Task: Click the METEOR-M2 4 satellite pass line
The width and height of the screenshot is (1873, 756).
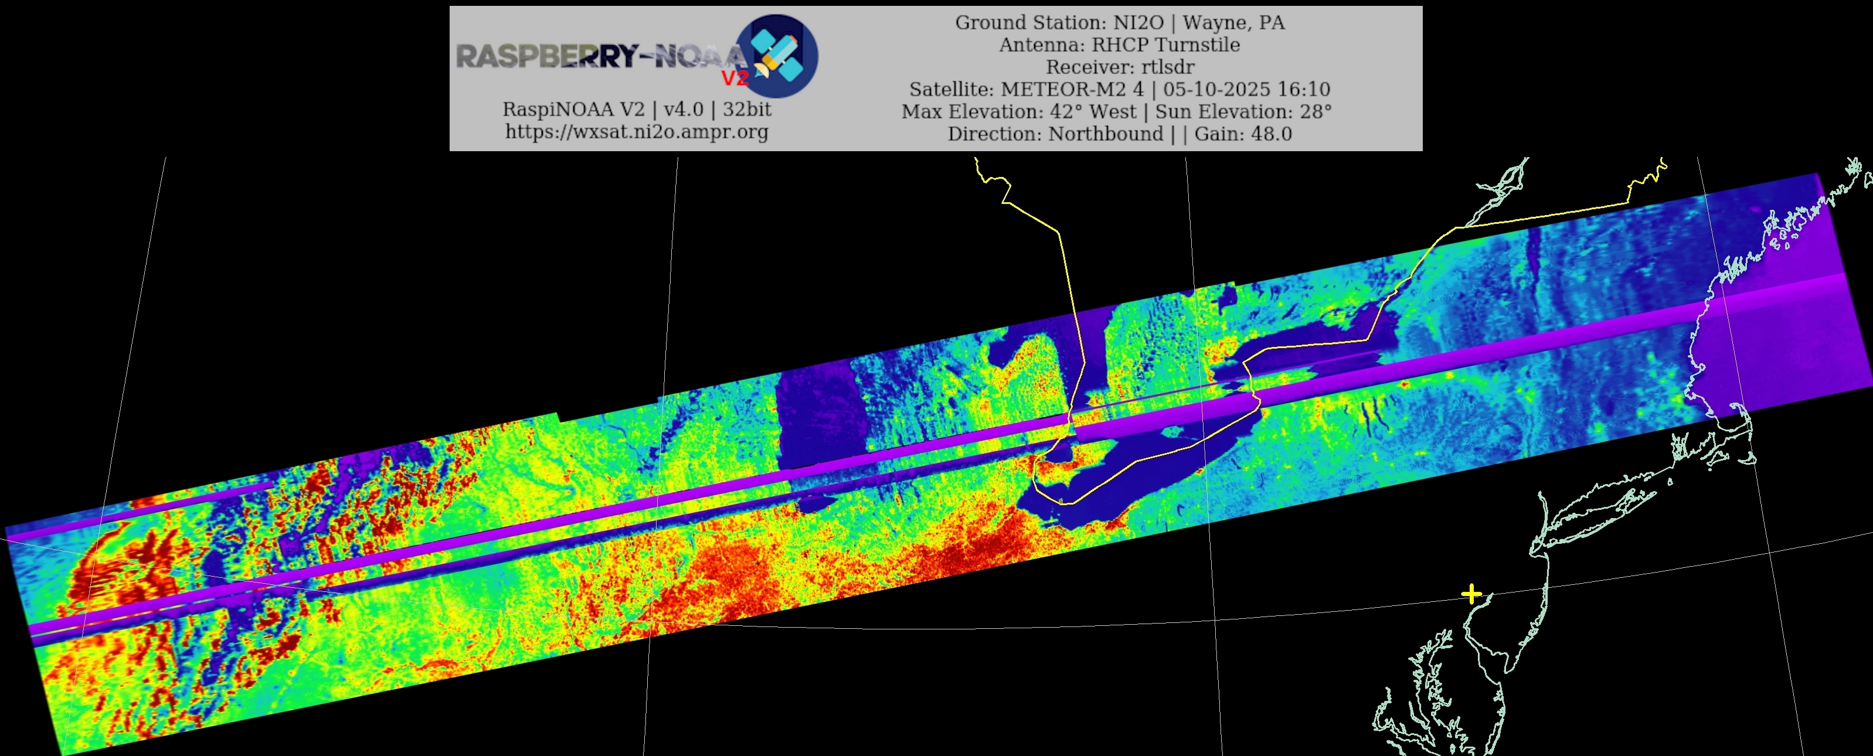Action: (1119, 90)
